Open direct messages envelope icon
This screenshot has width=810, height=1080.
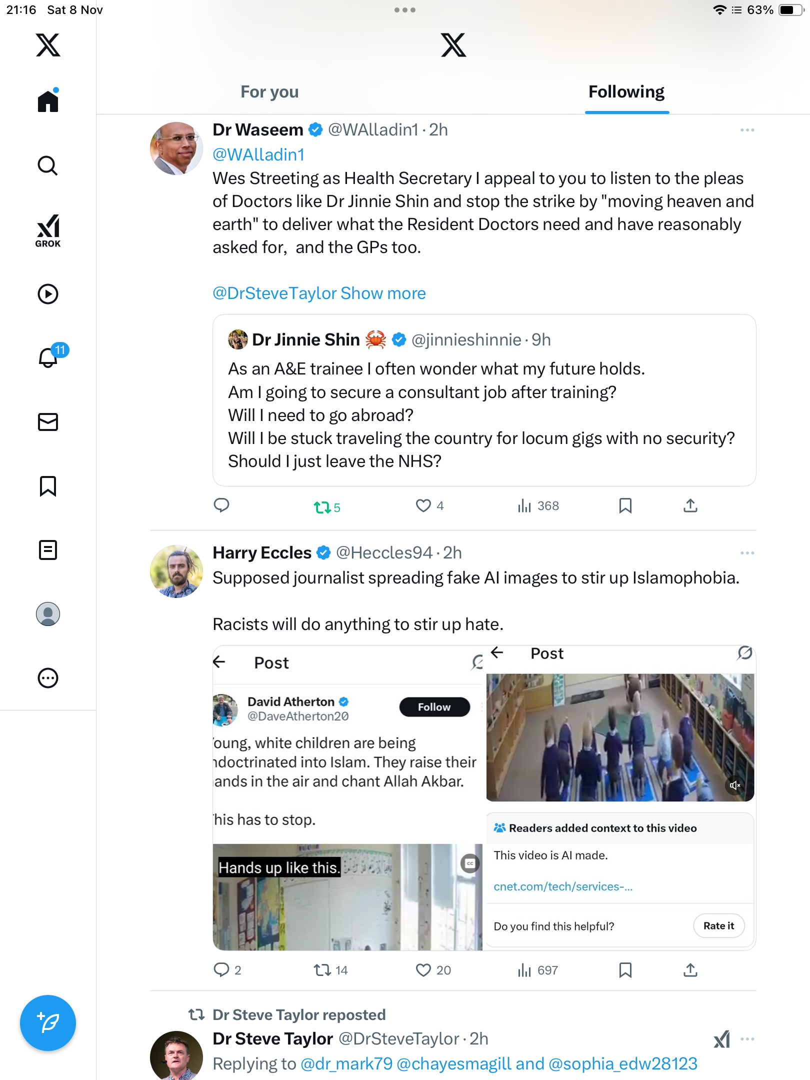click(x=48, y=422)
